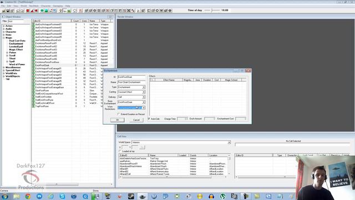Viewport: 355px width, 200px height.
Task: Open the Casting dropdown
Action: (144, 92)
